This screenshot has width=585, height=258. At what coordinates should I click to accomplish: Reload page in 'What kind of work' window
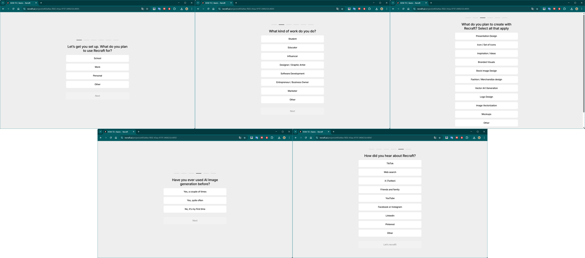click(208, 9)
